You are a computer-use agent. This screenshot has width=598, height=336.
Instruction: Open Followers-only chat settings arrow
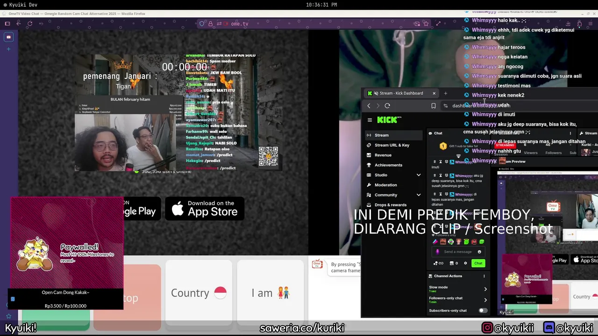(x=485, y=300)
